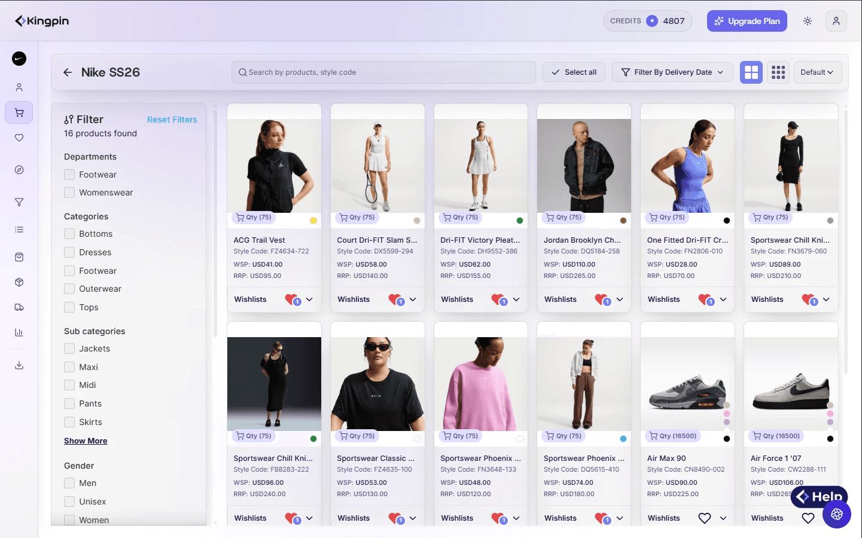862x538 pixels.
Task: Select the Jackets sub category checkbox
Action: tap(69, 349)
